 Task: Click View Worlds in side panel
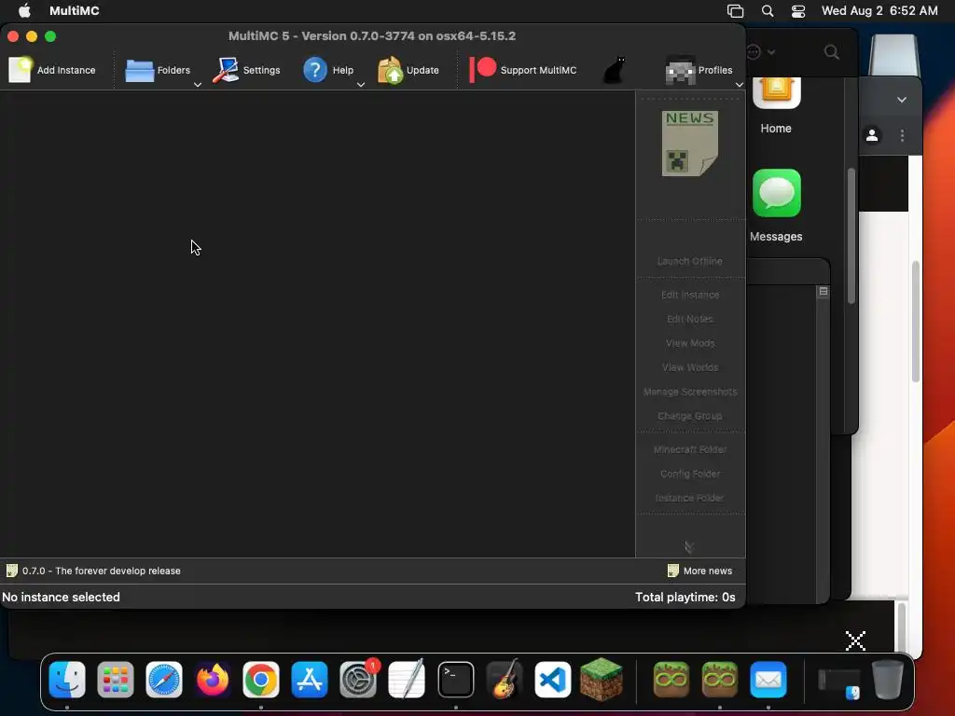(690, 367)
